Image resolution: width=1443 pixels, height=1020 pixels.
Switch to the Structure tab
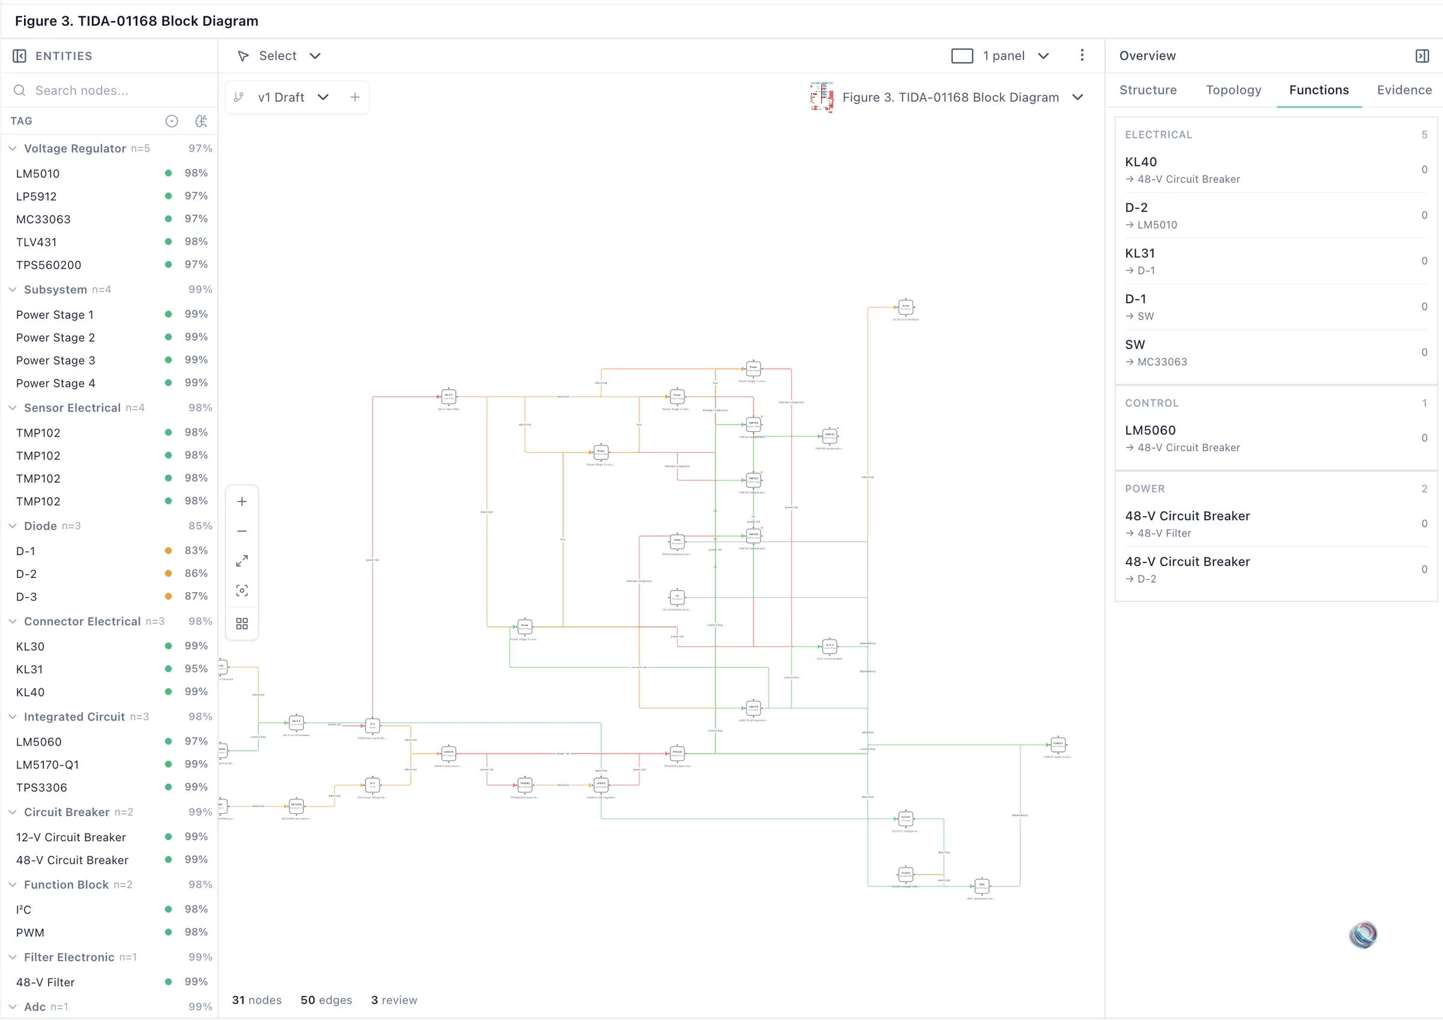pos(1148,90)
